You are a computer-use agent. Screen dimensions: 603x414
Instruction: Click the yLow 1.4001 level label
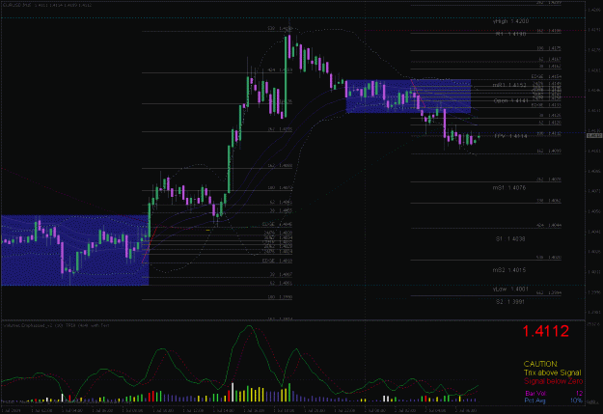[x=510, y=289]
